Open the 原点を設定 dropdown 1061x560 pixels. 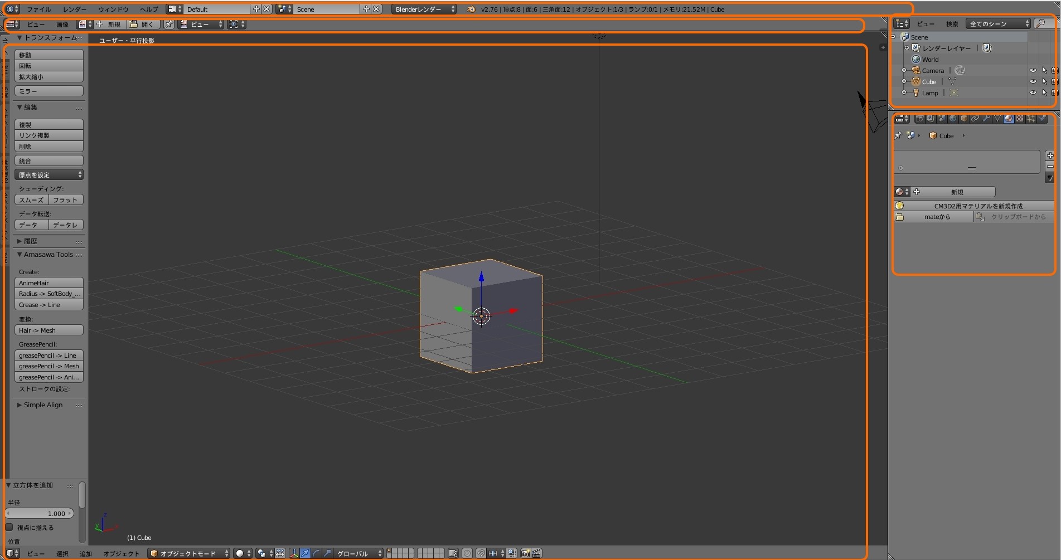[x=49, y=175]
